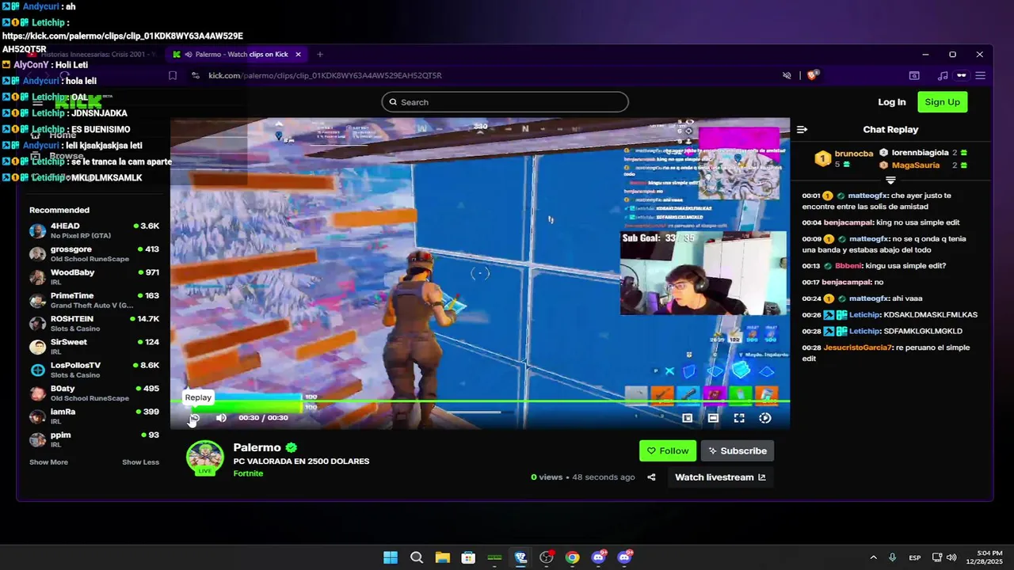Open a new browser tab
This screenshot has height=570, width=1014.
click(x=320, y=55)
